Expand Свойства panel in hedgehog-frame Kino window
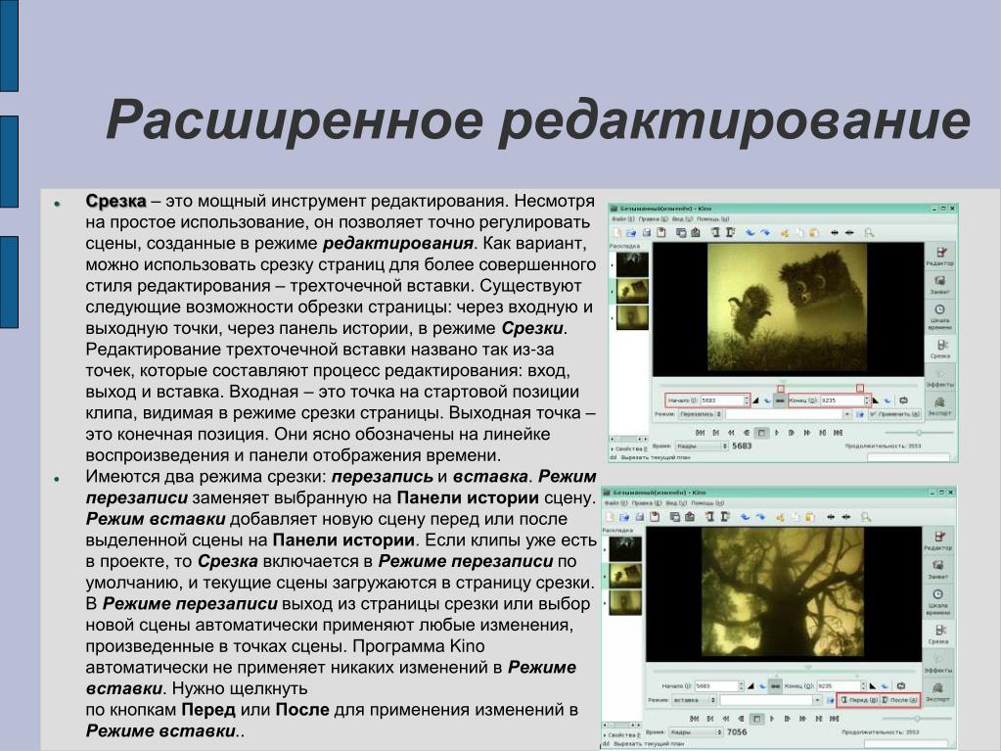 coord(629,449)
